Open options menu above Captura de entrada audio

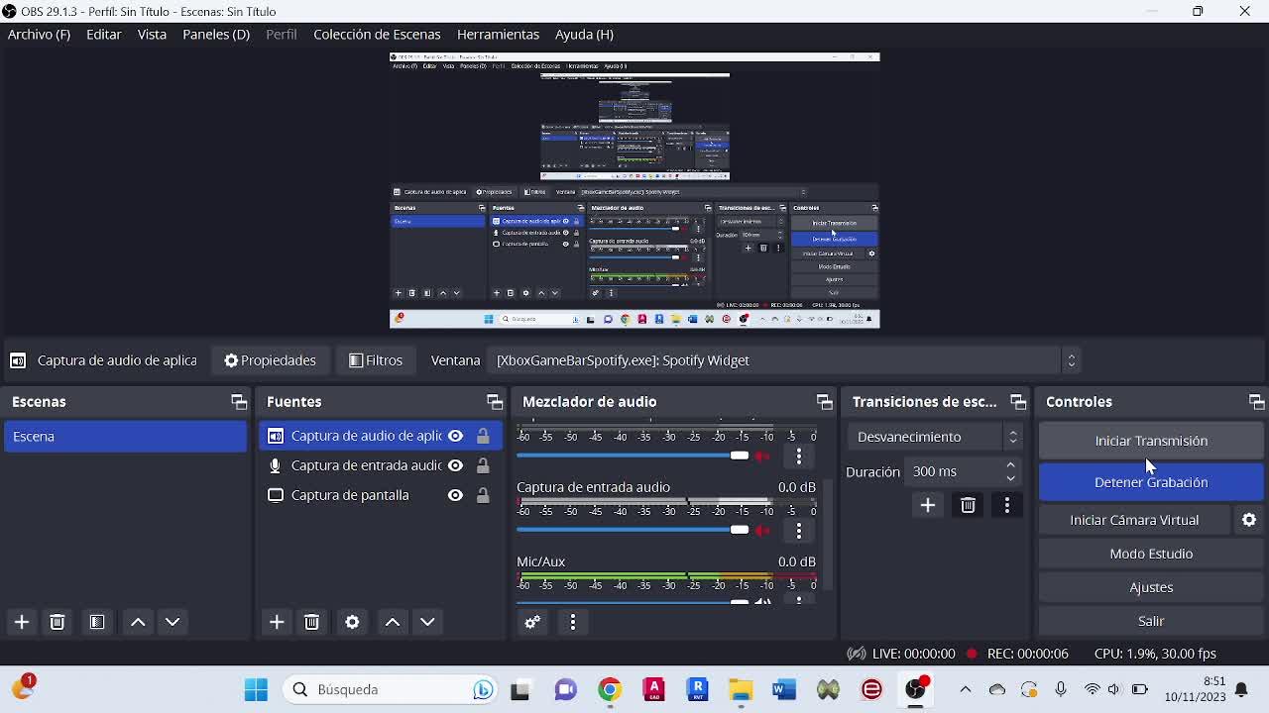tap(799, 456)
